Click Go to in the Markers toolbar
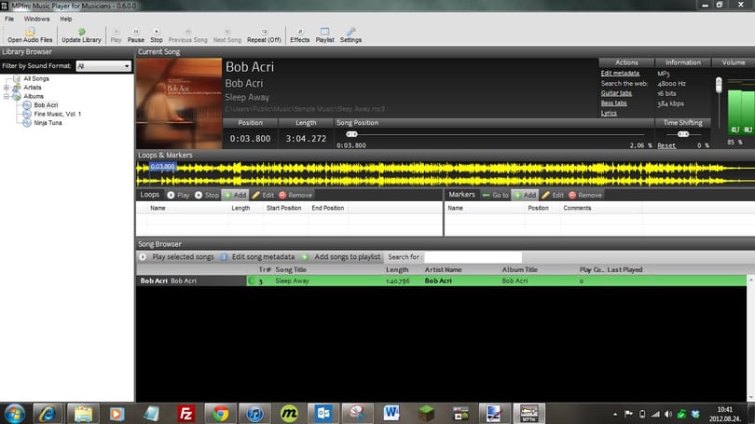 pyautogui.click(x=496, y=195)
